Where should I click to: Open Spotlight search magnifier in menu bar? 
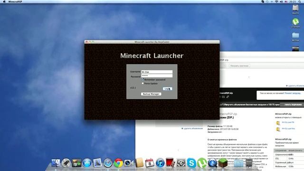coord(300,1)
